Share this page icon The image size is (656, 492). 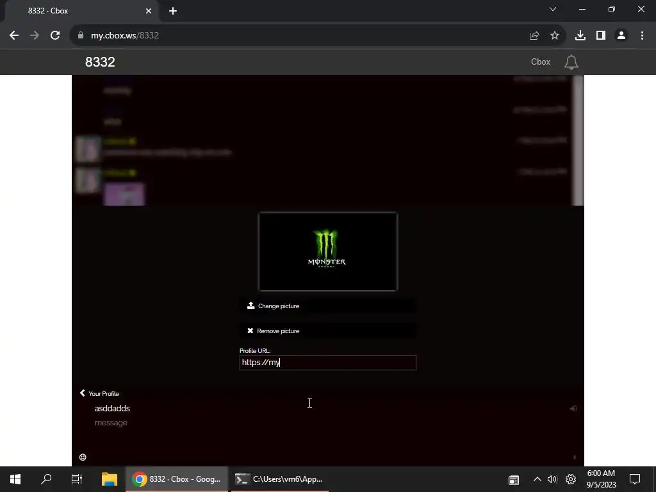(x=534, y=36)
